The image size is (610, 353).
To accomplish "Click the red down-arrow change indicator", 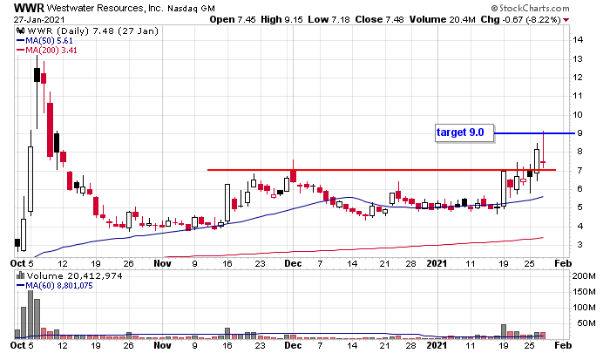I will coord(566,20).
